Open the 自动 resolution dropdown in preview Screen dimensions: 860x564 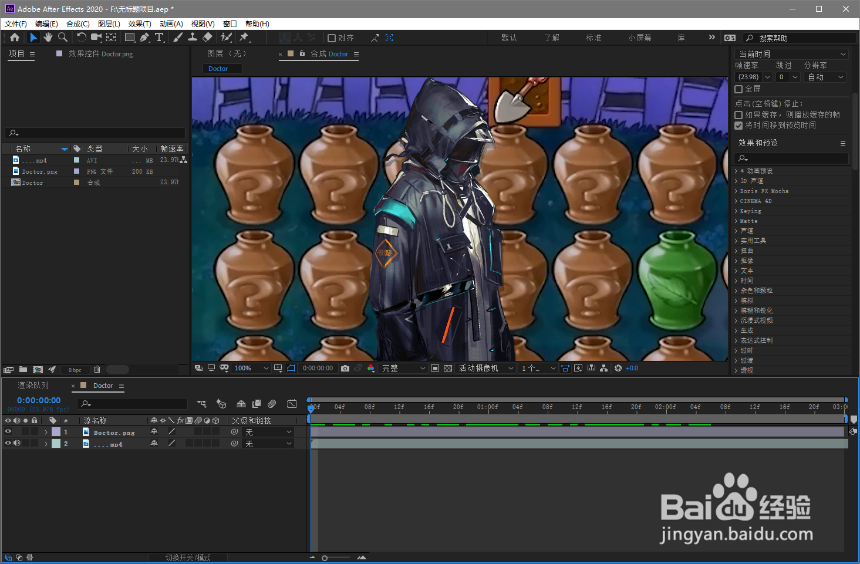click(x=825, y=77)
